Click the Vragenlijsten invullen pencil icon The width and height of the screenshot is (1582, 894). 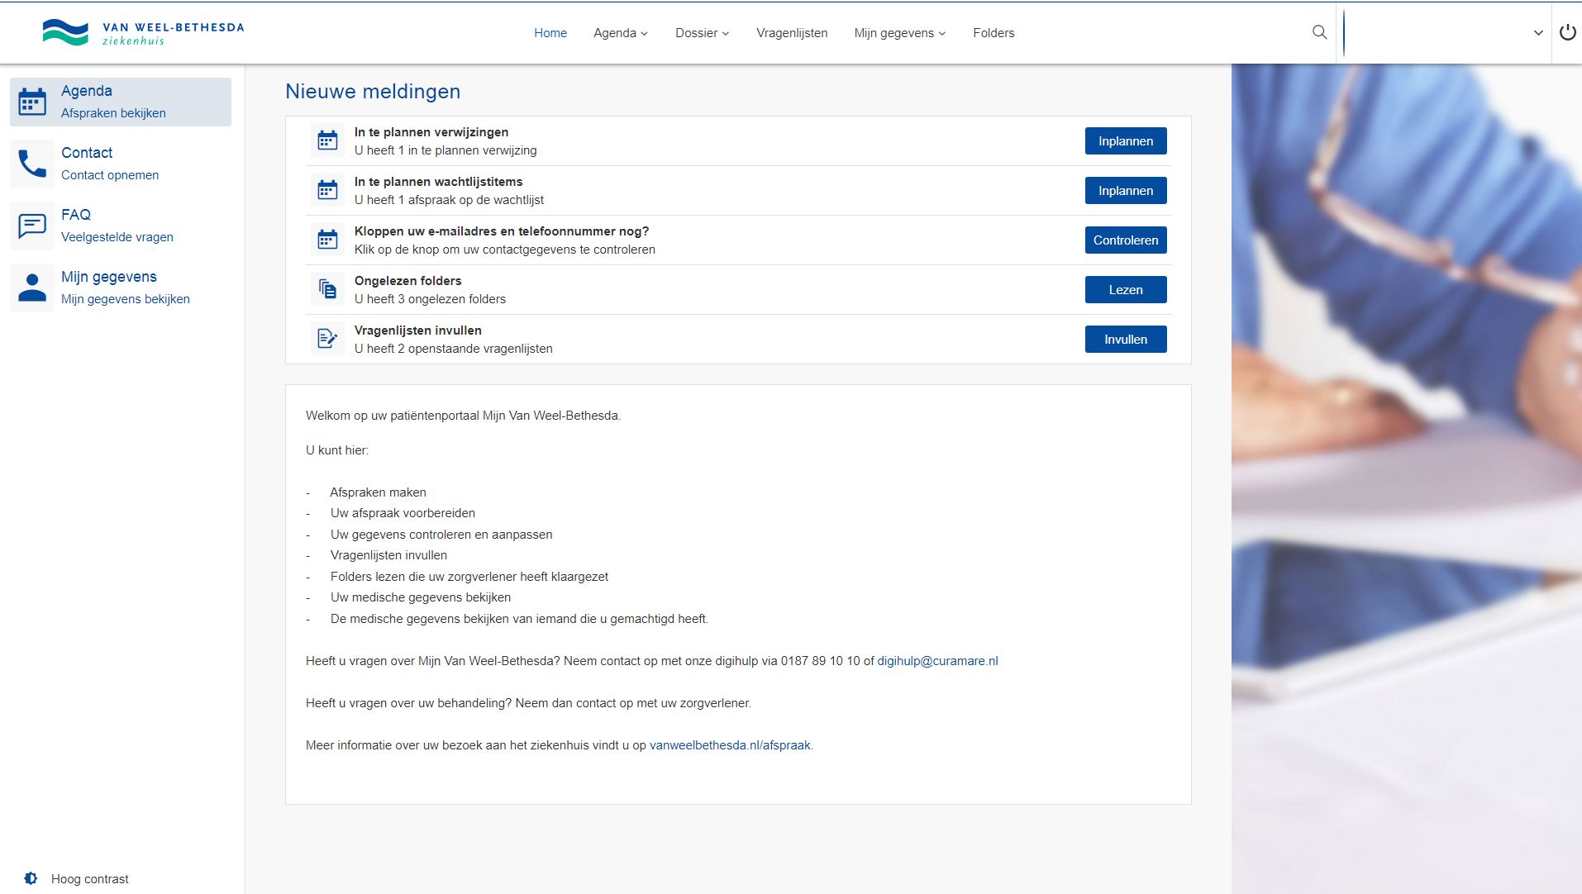click(327, 339)
